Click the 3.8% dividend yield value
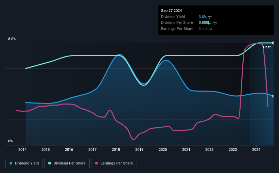This screenshot has width=279, height=173. [203, 17]
